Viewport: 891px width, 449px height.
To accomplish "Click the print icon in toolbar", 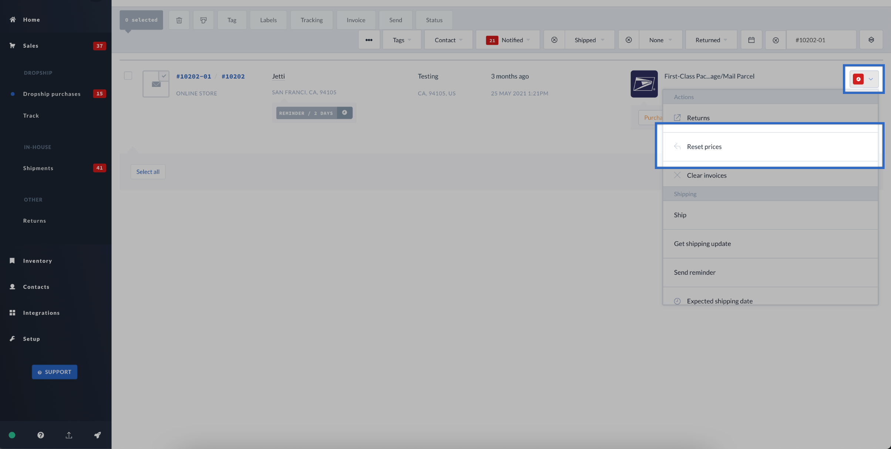I will pyautogui.click(x=203, y=20).
